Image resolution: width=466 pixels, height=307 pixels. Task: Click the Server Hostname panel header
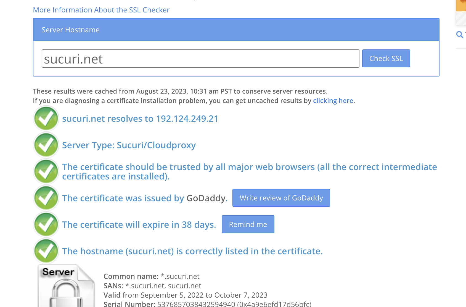(x=236, y=30)
